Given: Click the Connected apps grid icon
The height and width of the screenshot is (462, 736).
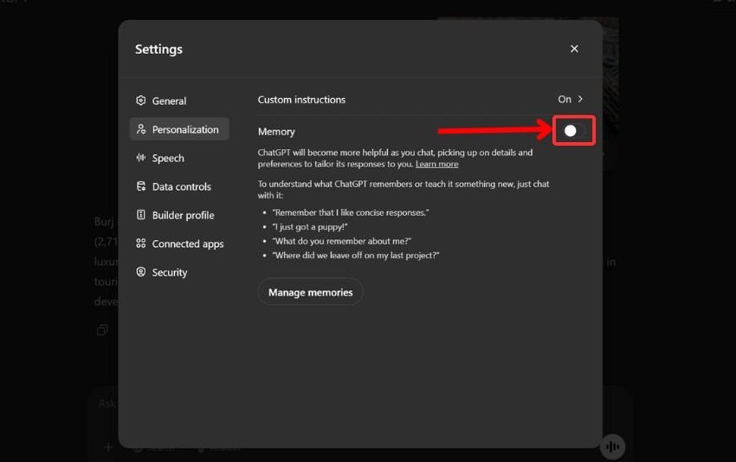Looking at the screenshot, I should pyautogui.click(x=141, y=244).
